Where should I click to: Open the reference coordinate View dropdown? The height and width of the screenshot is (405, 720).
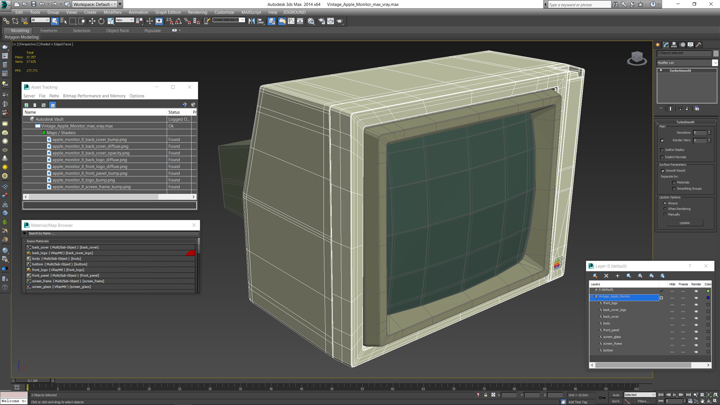124,20
